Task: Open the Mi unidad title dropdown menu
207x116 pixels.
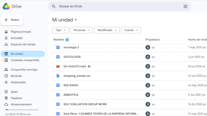Action: pyautogui.click(x=65, y=20)
